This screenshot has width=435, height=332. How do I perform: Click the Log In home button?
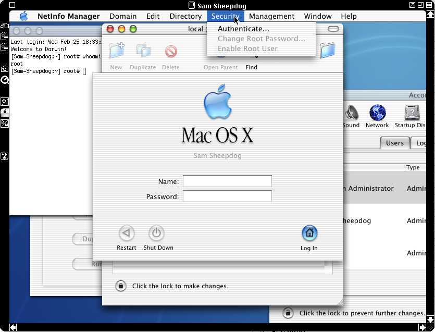point(309,233)
